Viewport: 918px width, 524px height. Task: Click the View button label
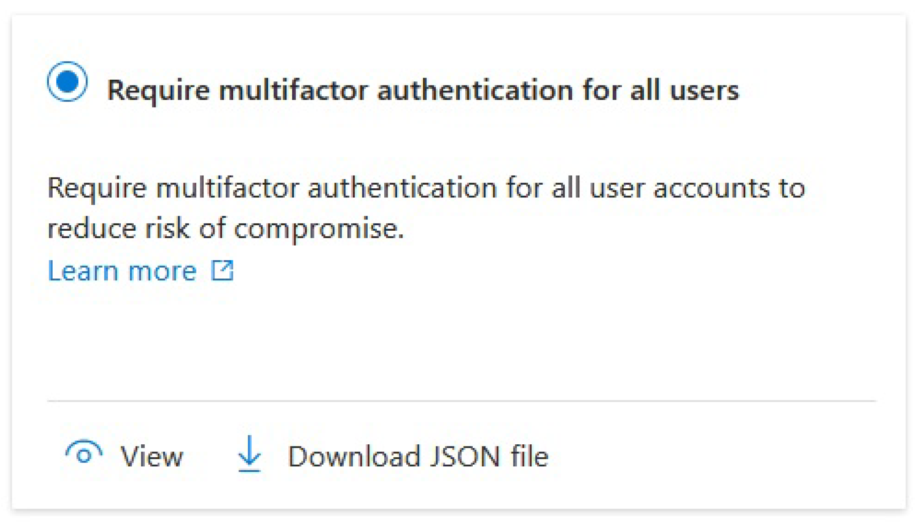coord(151,456)
